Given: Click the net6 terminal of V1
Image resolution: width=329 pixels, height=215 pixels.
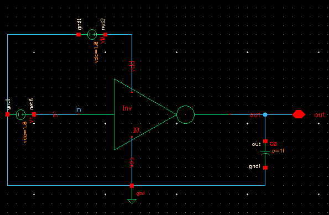Looking at the screenshot, I should [x=34, y=114].
